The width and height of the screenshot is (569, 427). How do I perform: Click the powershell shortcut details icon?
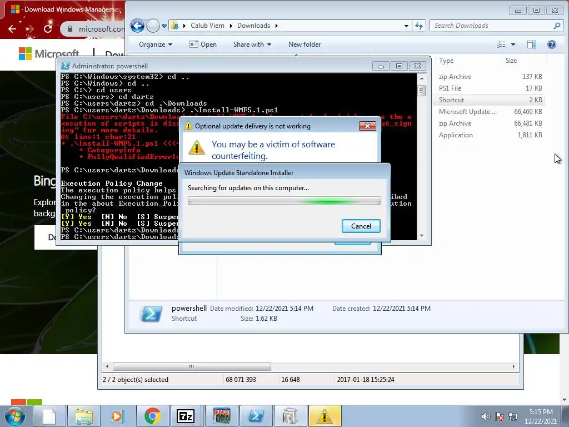pos(151,314)
